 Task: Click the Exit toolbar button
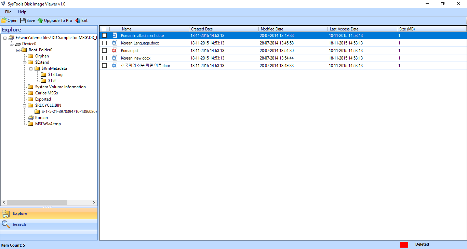[81, 21]
